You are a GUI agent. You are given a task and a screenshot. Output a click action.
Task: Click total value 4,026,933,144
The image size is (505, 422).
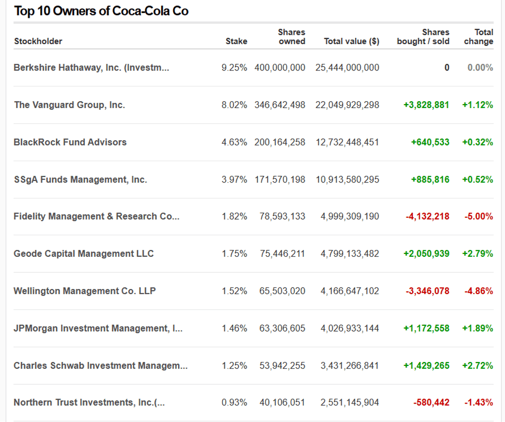pos(350,328)
